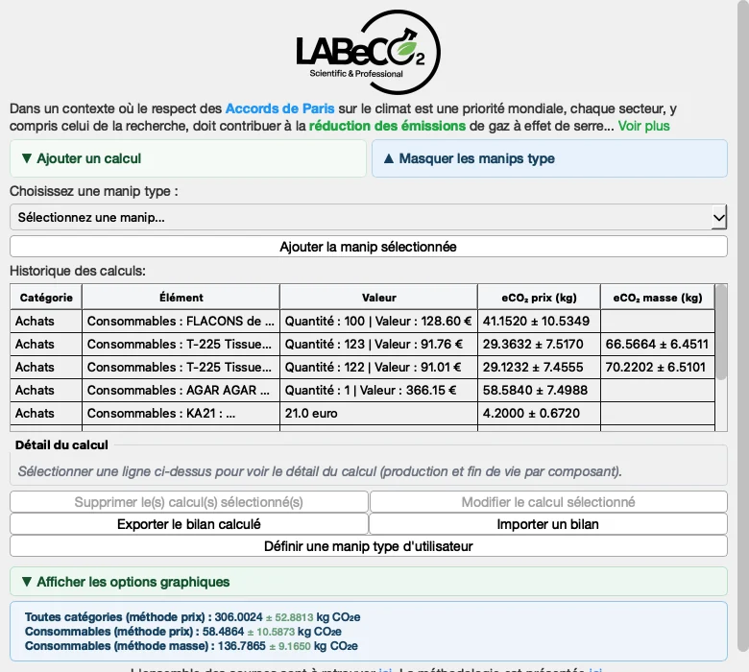749x672 pixels.
Task: Select the row with quantité 123
Action: coord(362,344)
